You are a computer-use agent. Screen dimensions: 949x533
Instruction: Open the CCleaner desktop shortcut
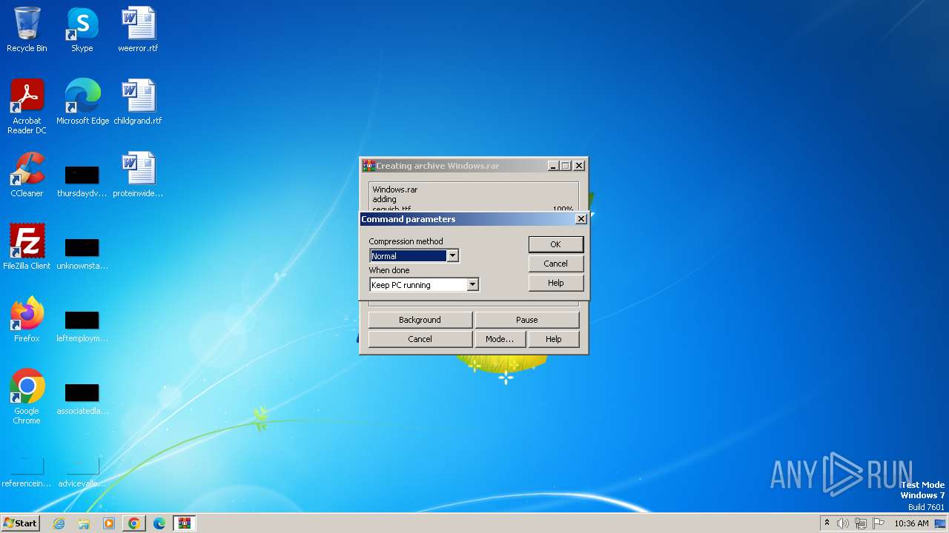(27, 175)
